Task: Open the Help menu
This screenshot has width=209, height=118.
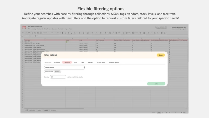Action: (x=70, y=29)
